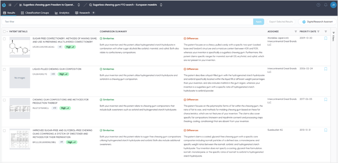Click in the Text filter input field
This screenshot has height=163, width=338.
tap(127, 21)
